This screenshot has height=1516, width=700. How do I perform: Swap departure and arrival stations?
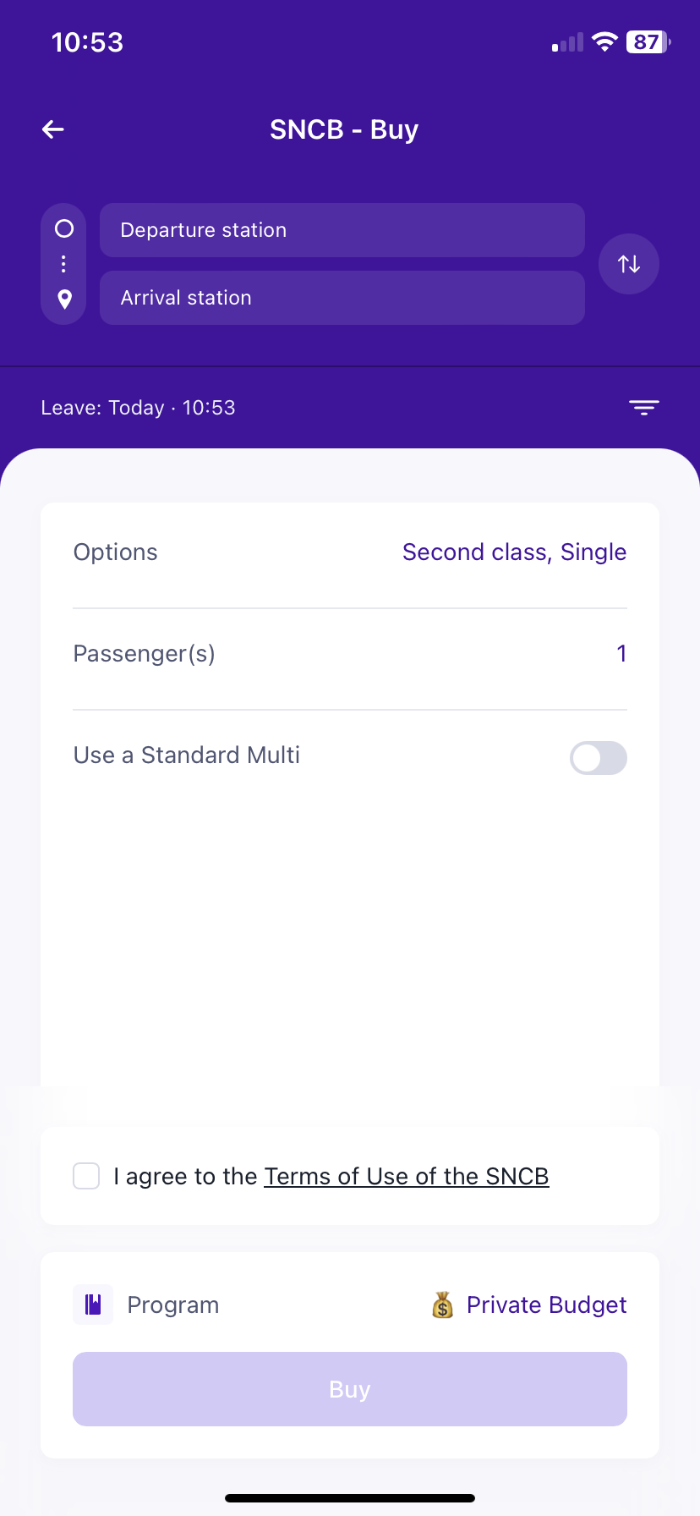click(x=628, y=264)
